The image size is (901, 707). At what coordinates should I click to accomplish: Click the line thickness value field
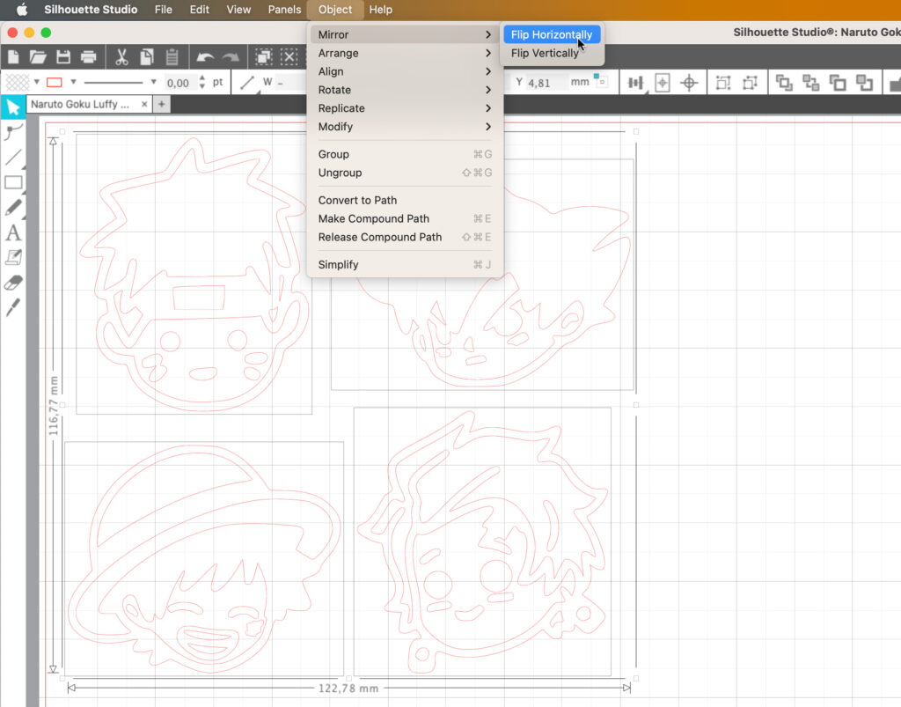click(179, 83)
